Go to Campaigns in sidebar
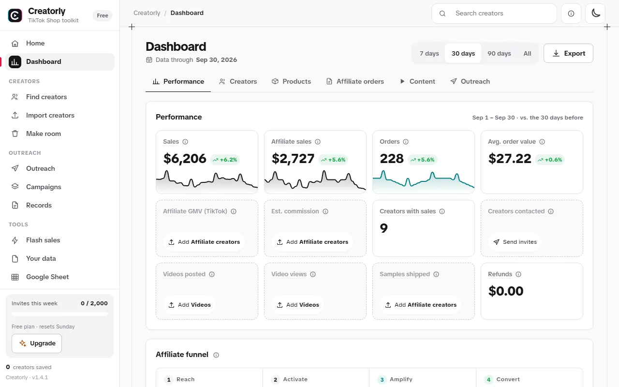Image resolution: width=619 pixels, height=387 pixels. coord(60,187)
